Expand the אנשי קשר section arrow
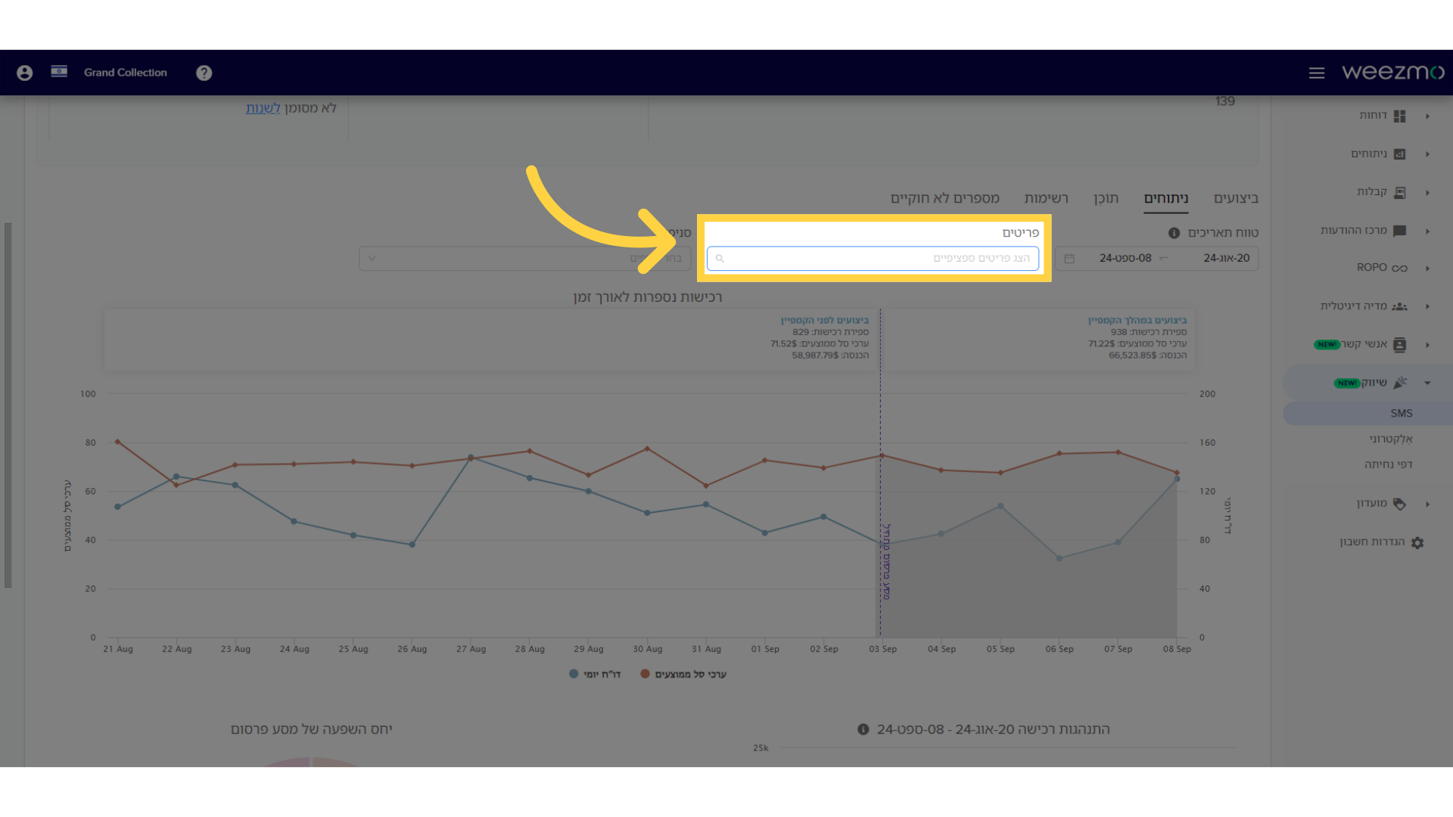 coord(1427,345)
